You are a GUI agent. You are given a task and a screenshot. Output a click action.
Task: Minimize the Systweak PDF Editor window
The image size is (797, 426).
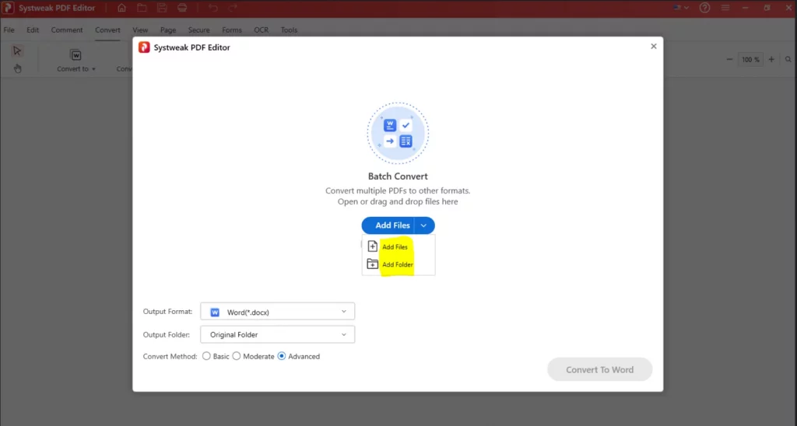tap(746, 8)
